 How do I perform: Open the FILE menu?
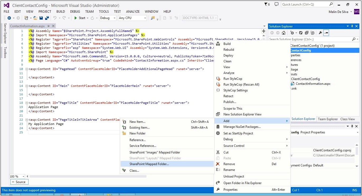point(7,12)
